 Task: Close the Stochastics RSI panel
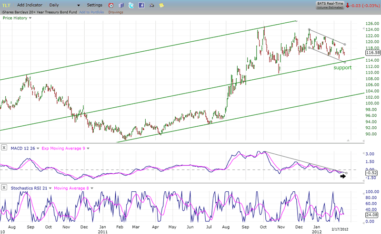coord(4,188)
